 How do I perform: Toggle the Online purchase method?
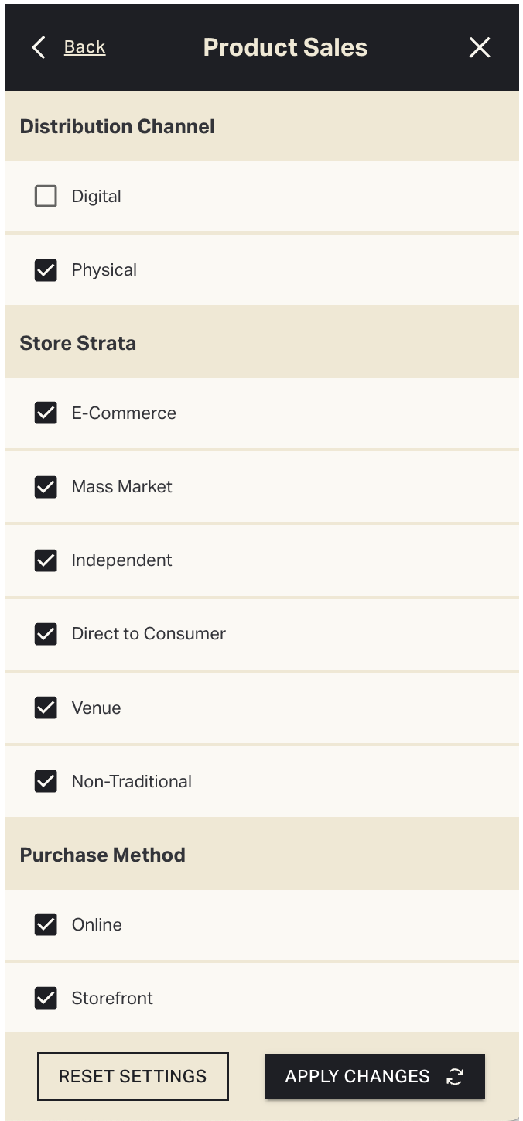(46, 924)
